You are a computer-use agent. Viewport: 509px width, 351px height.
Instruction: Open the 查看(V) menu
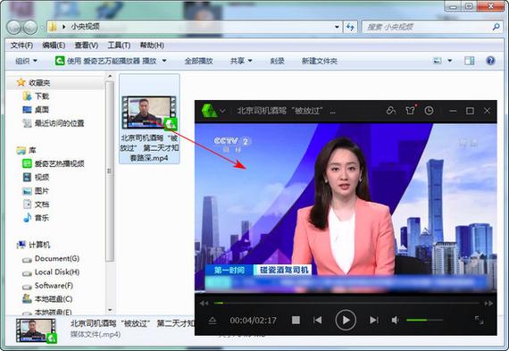click(x=87, y=46)
